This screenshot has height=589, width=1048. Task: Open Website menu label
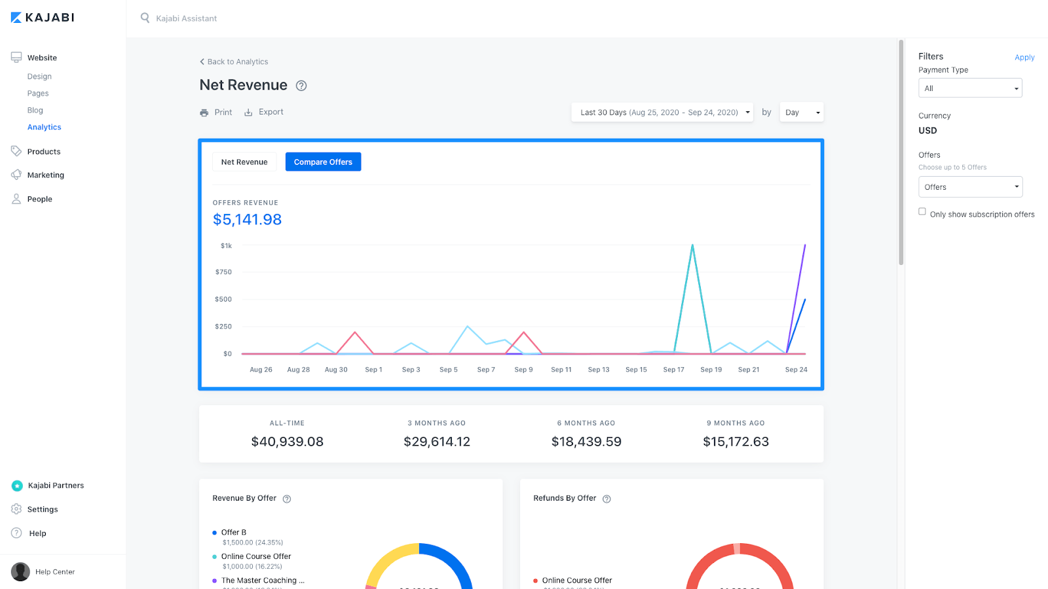click(42, 58)
